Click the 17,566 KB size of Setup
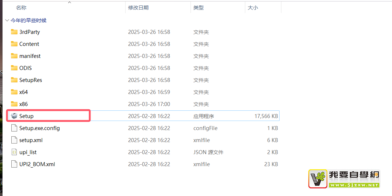The height and width of the screenshot is (196, 392). (266, 116)
